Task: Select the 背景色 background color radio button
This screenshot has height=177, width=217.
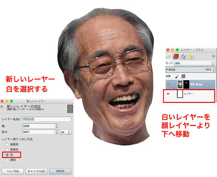Action: click(x=7, y=149)
